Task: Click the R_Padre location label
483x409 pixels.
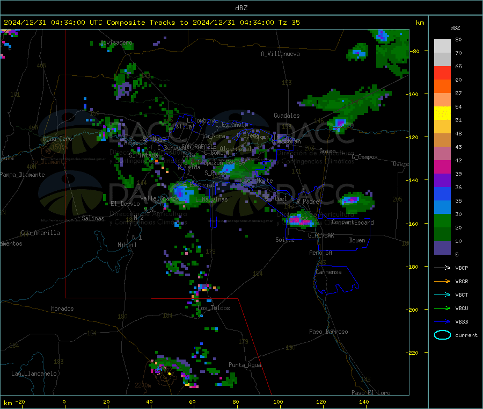Action: 308,202
